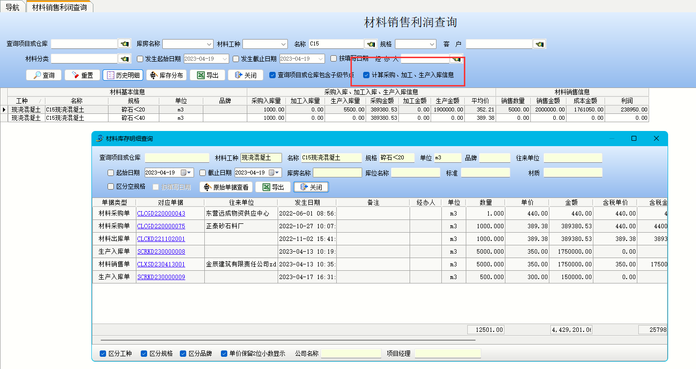The width and height of the screenshot is (696, 369).
Task: Click the lookup icon next to 名称 C15 field
Action: click(371, 44)
